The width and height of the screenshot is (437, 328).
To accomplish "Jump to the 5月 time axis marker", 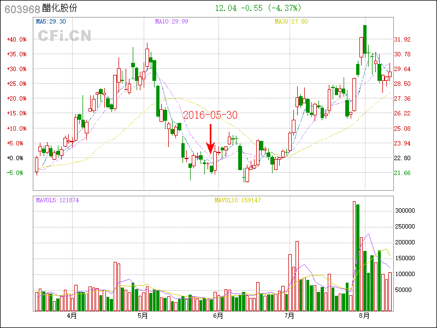I will pyautogui.click(x=143, y=316).
